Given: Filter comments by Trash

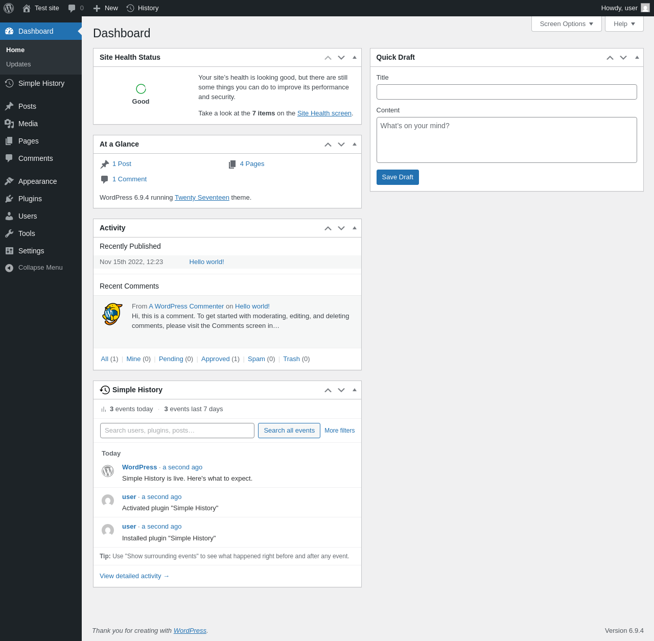Looking at the screenshot, I should click(292, 359).
